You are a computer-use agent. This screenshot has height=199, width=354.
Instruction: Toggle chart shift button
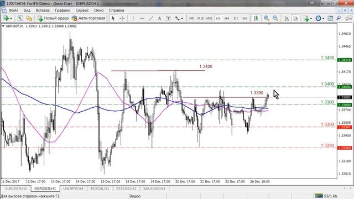295,18
